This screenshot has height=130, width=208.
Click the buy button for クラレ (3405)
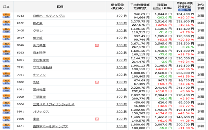[6, 29]
